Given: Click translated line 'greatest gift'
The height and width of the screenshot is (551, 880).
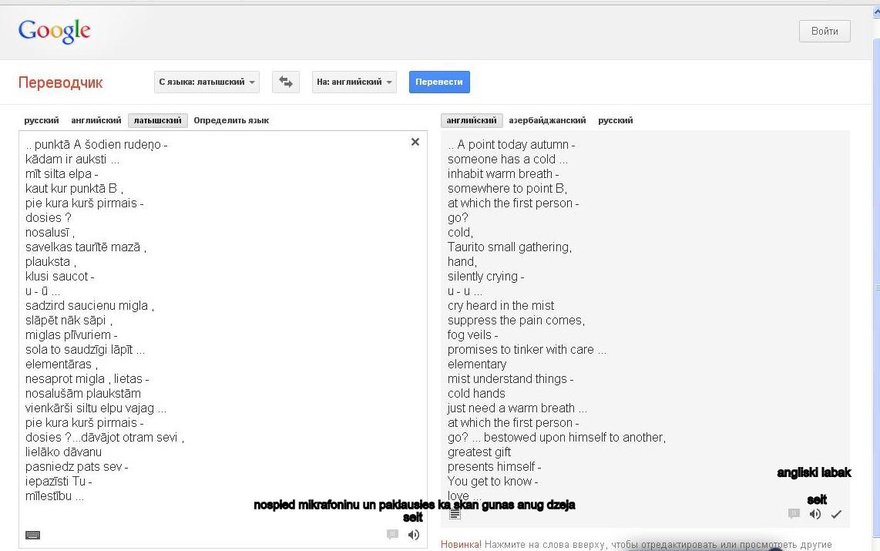Looking at the screenshot, I should point(479,452).
